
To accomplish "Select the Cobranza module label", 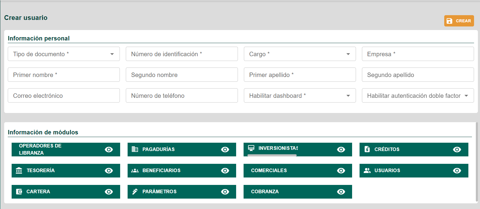I will [x=265, y=191].
